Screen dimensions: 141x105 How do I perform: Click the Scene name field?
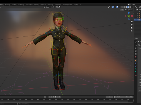click(x=136, y=4)
